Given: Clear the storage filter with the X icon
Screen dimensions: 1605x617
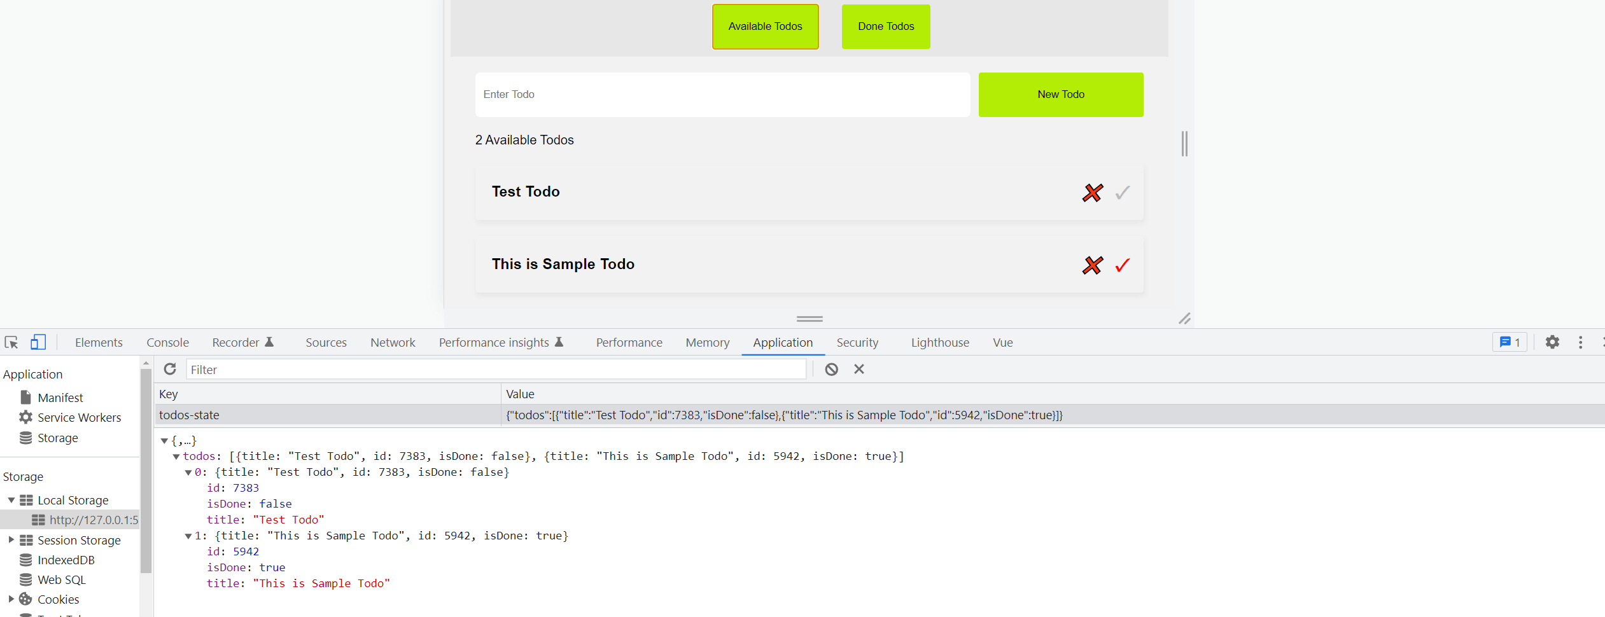Looking at the screenshot, I should (x=859, y=369).
